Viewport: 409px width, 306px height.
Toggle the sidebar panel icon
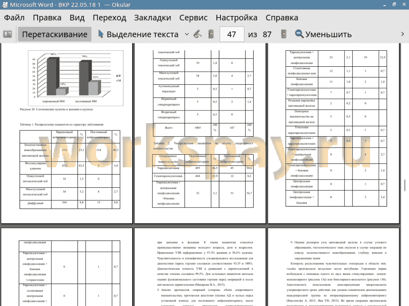coord(7,34)
